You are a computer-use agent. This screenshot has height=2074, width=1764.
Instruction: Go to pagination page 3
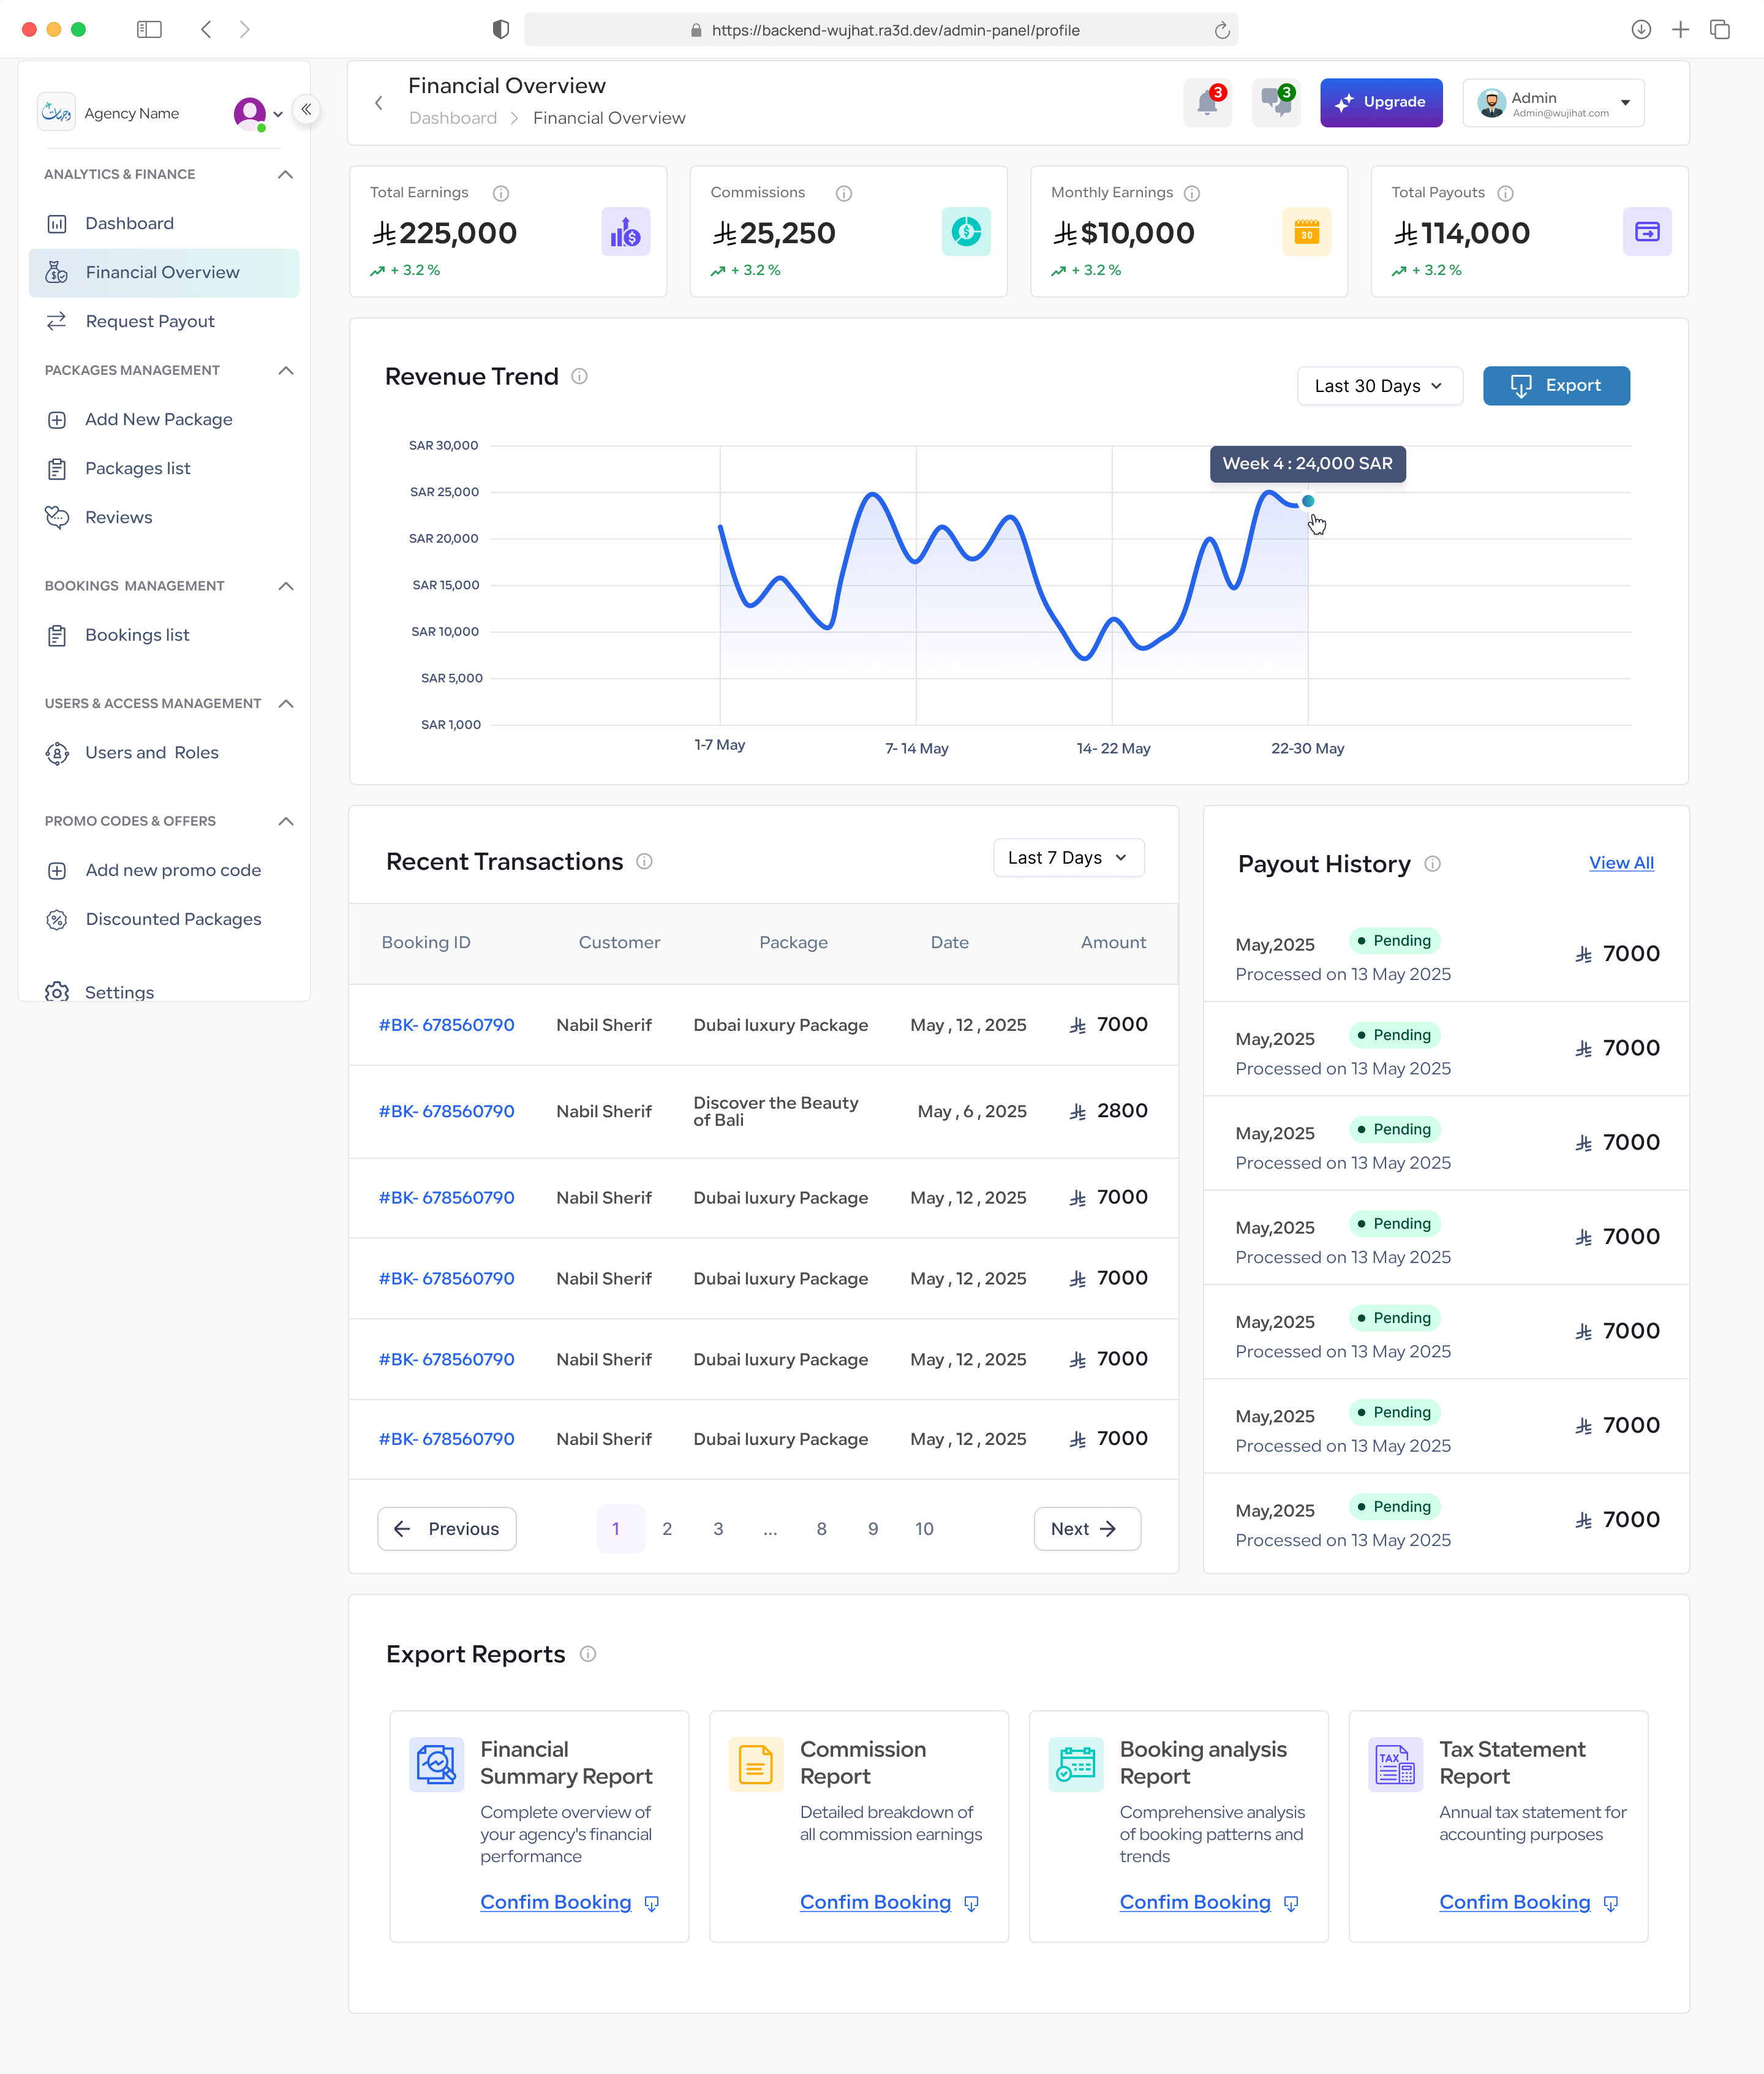pos(718,1529)
